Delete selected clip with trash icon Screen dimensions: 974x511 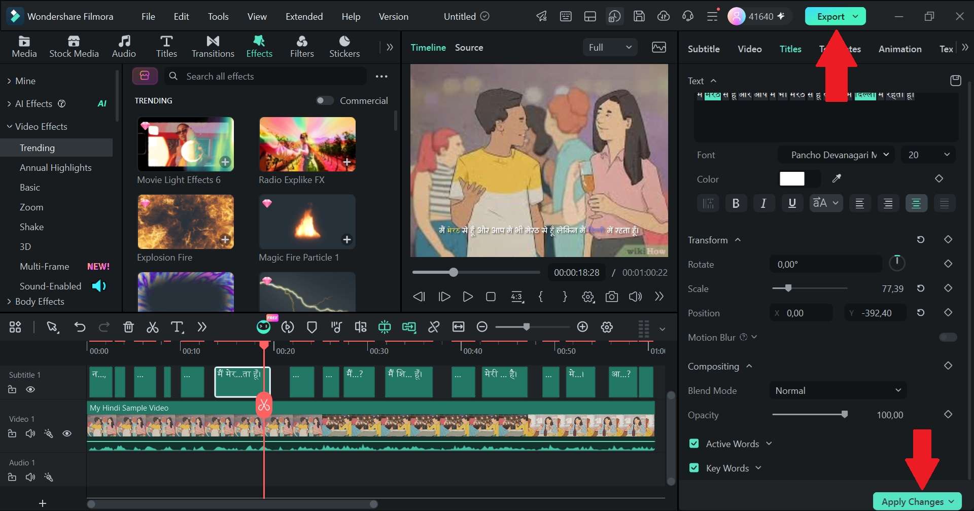coord(128,327)
